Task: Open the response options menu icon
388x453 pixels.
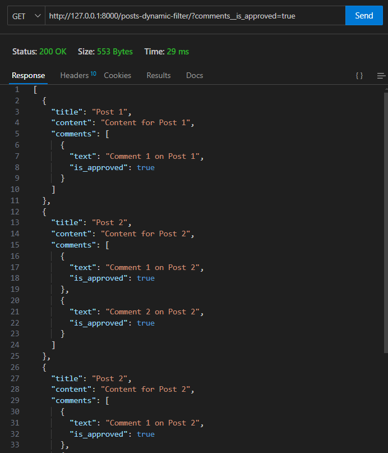Action: point(381,76)
